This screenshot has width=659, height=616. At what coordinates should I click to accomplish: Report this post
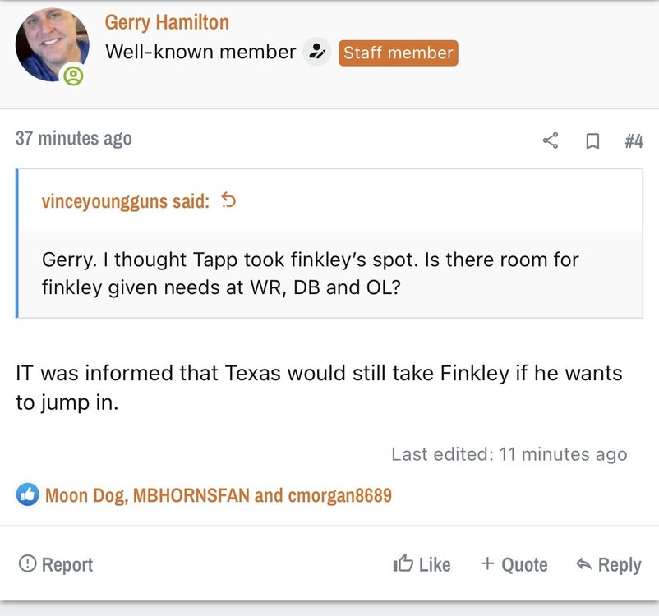tap(56, 564)
